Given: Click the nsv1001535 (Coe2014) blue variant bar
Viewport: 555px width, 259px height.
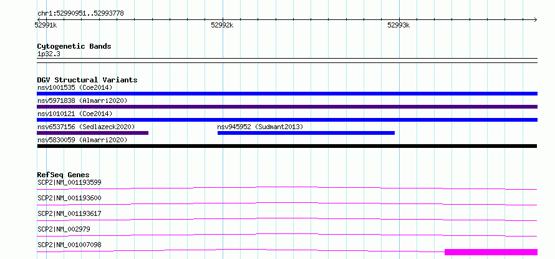Looking at the screenshot, I should pyautogui.click(x=287, y=94).
